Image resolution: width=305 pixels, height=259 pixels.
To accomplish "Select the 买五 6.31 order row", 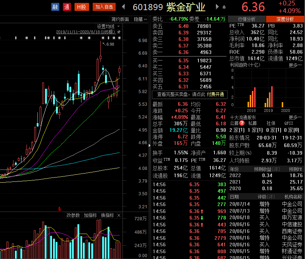I will tap(189, 87).
